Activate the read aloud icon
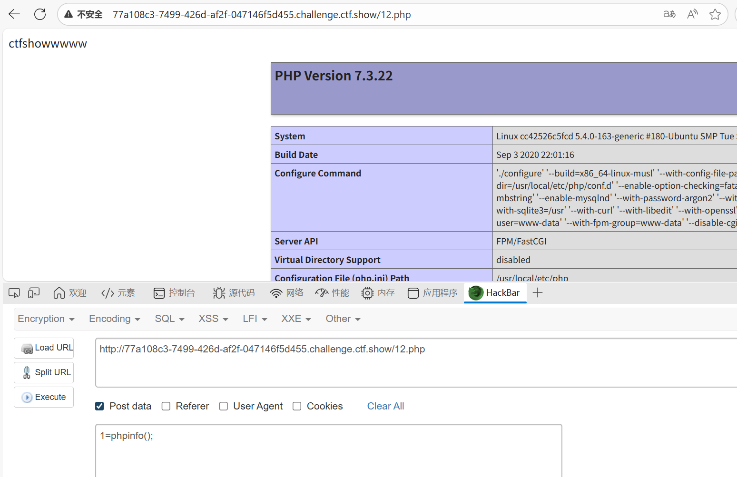This screenshot has height=477, width=737. click(692, 14)
